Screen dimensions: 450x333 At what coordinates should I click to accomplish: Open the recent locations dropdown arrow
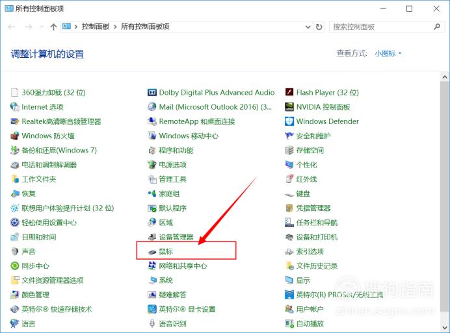point(42,27)
